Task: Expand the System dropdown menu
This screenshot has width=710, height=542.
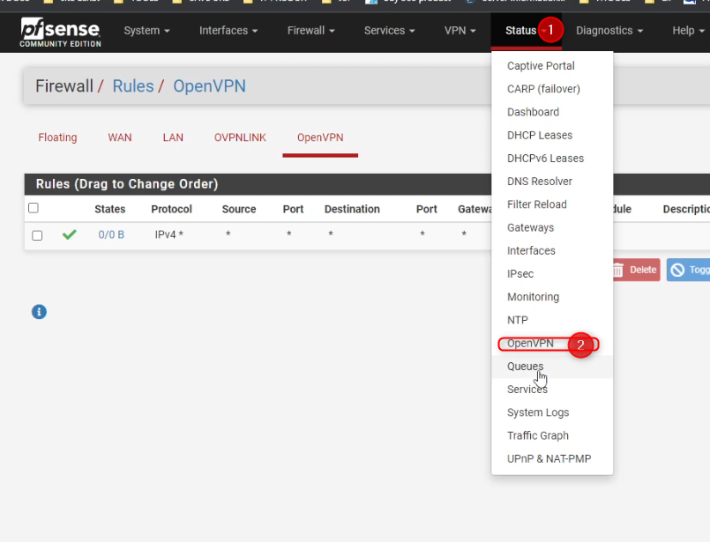Action: coord(146,31)
